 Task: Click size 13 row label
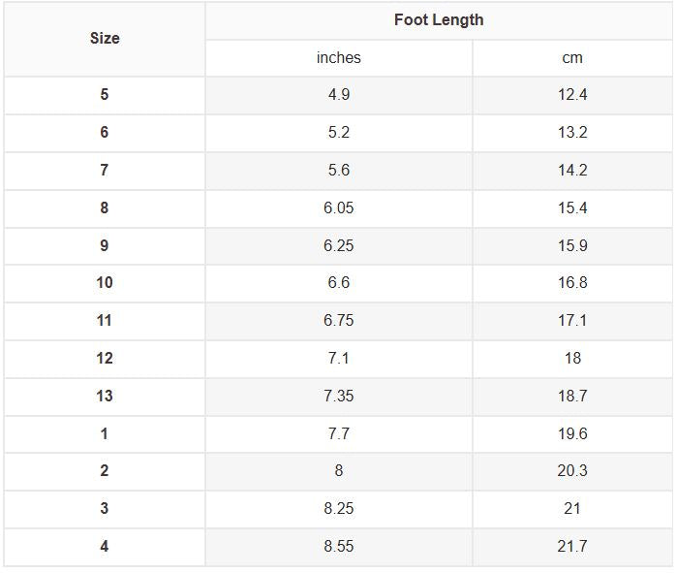click(105, 397)
